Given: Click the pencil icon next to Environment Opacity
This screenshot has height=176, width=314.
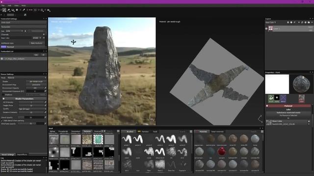Looking at the screenshot, I should [x=45, y=88].
